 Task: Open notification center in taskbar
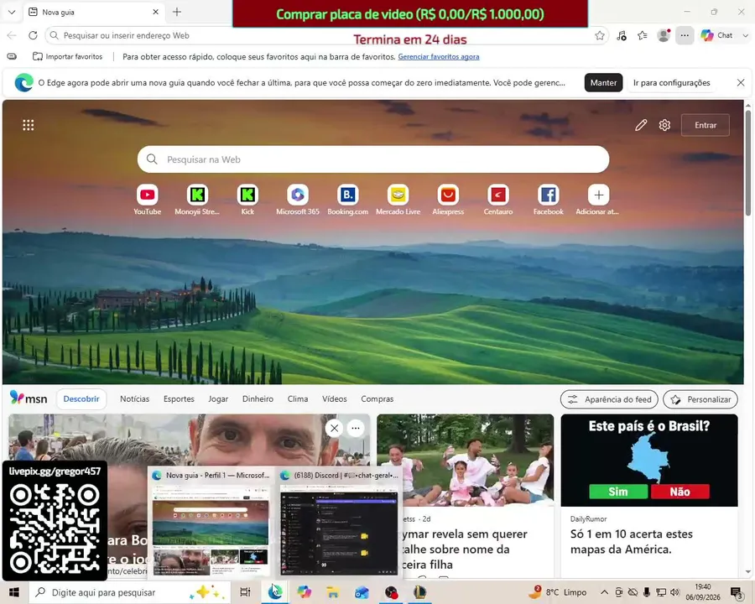click(737, 592)
